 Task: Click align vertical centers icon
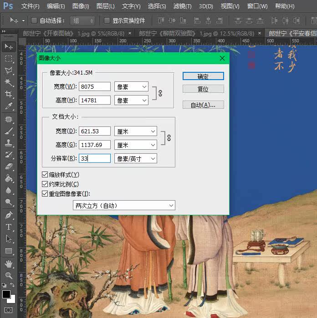[172, 20]
